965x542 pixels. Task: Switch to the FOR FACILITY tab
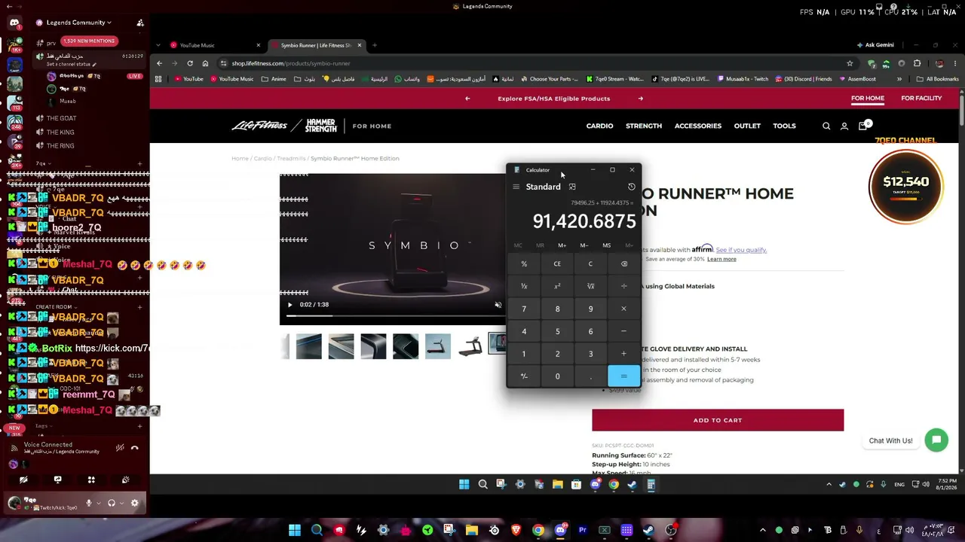coord(921,99)
